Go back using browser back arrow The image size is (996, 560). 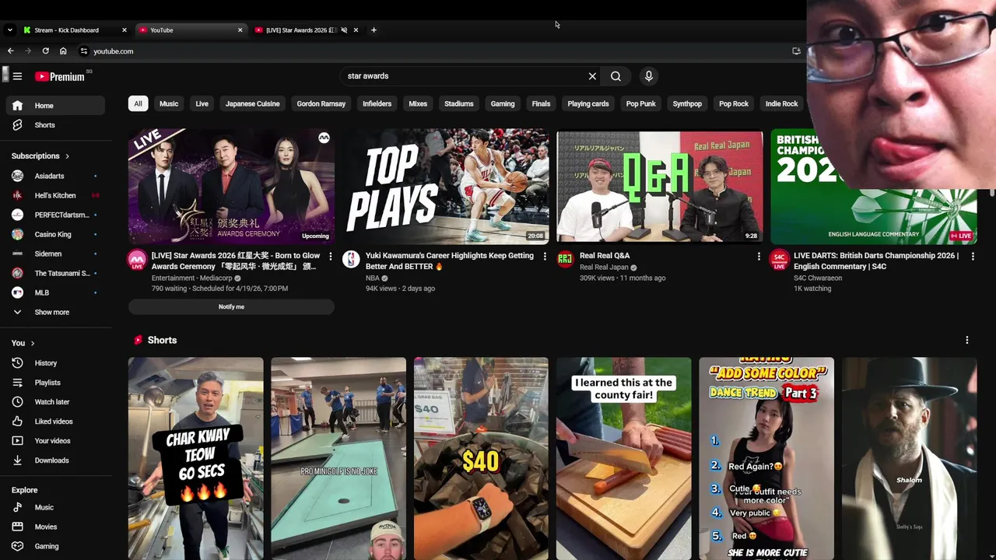click(x=10, y=51)
